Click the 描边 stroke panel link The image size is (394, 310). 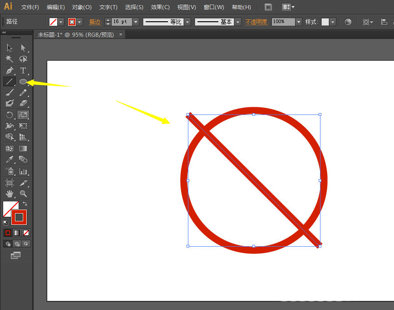pos(95,22)
